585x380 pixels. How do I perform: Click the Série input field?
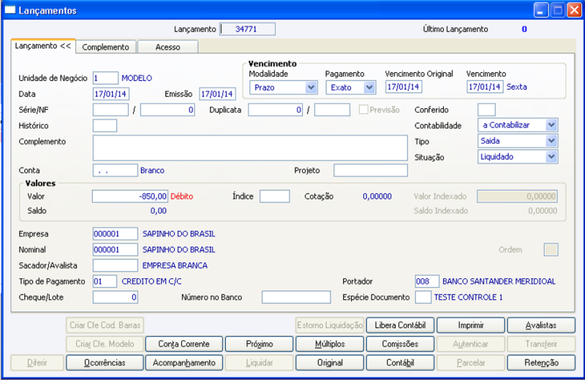point(110,110)
